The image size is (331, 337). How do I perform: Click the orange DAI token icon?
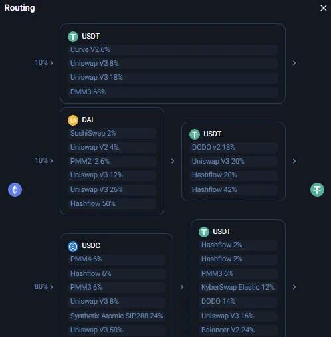click(x=73, y=120)
